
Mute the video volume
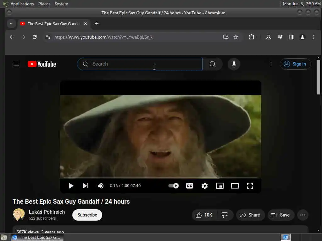(x=100, y=186)
